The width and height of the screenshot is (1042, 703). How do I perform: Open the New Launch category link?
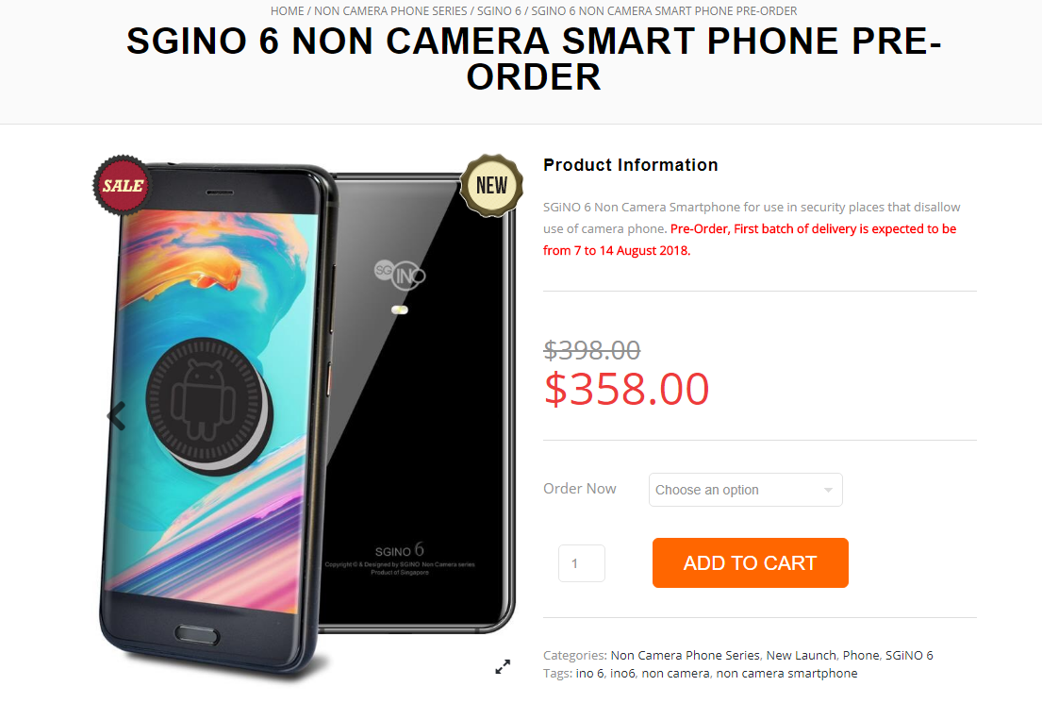pyautogui.click(x=801, y=655)
